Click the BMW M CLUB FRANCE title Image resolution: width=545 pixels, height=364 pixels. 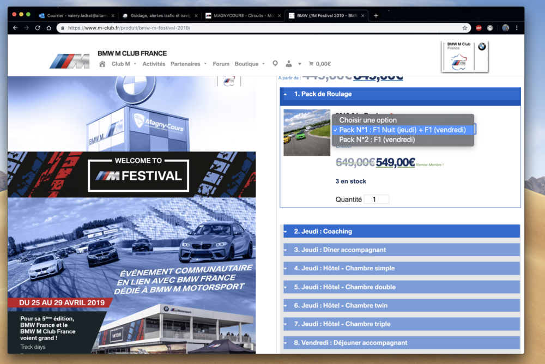pos(132,53)
